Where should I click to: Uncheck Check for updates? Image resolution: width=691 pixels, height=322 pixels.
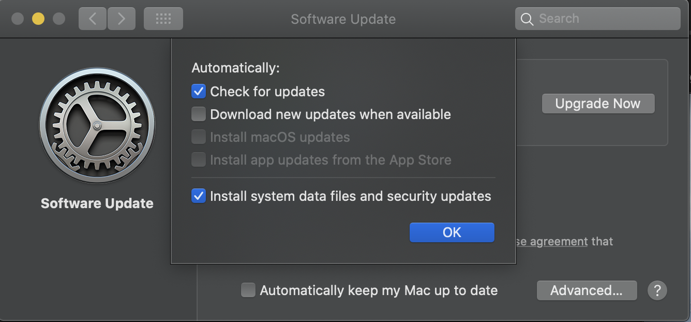(x=199, y=92)
